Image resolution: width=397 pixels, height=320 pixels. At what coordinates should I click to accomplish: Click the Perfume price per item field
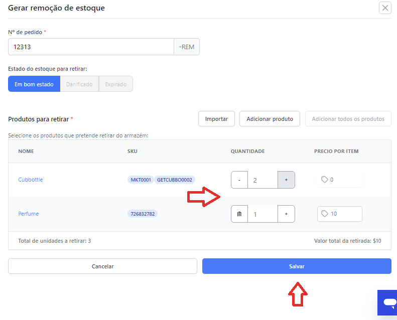pos(339,214)
